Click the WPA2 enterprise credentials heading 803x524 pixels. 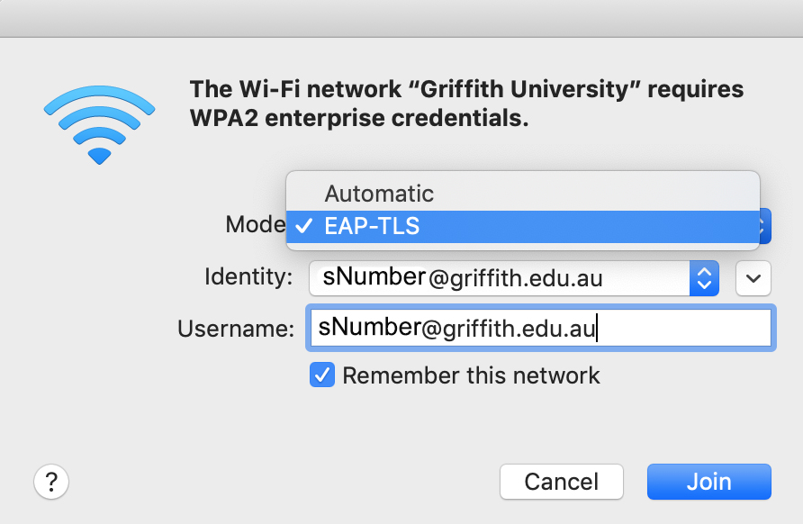click(466, 104)
